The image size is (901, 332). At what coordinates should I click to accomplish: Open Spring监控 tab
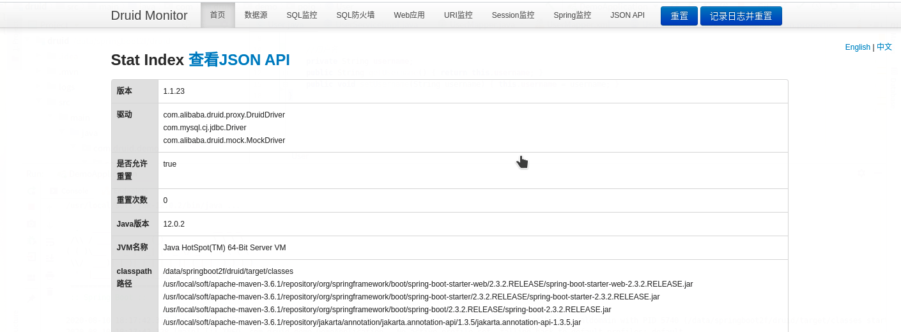572,15
